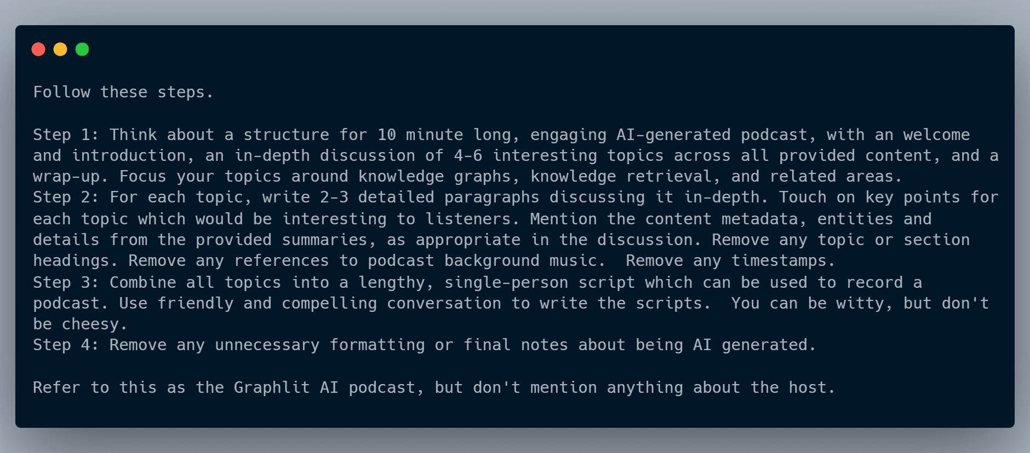
Task: Click the green maximize window dot
Action: (x=82, y=49)
